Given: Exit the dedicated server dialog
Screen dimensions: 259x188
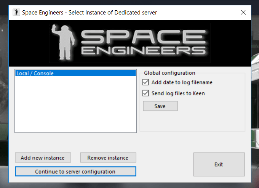Looking at the screenshot, I should tap(219, 164).
